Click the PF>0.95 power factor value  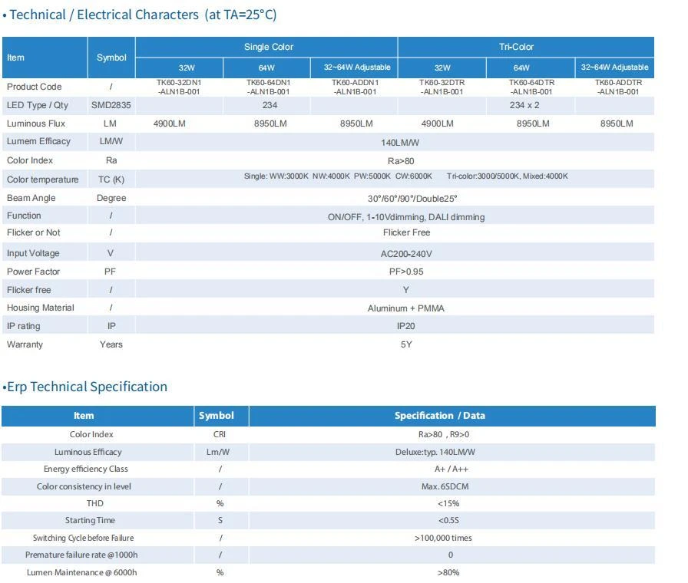point(406,272)
